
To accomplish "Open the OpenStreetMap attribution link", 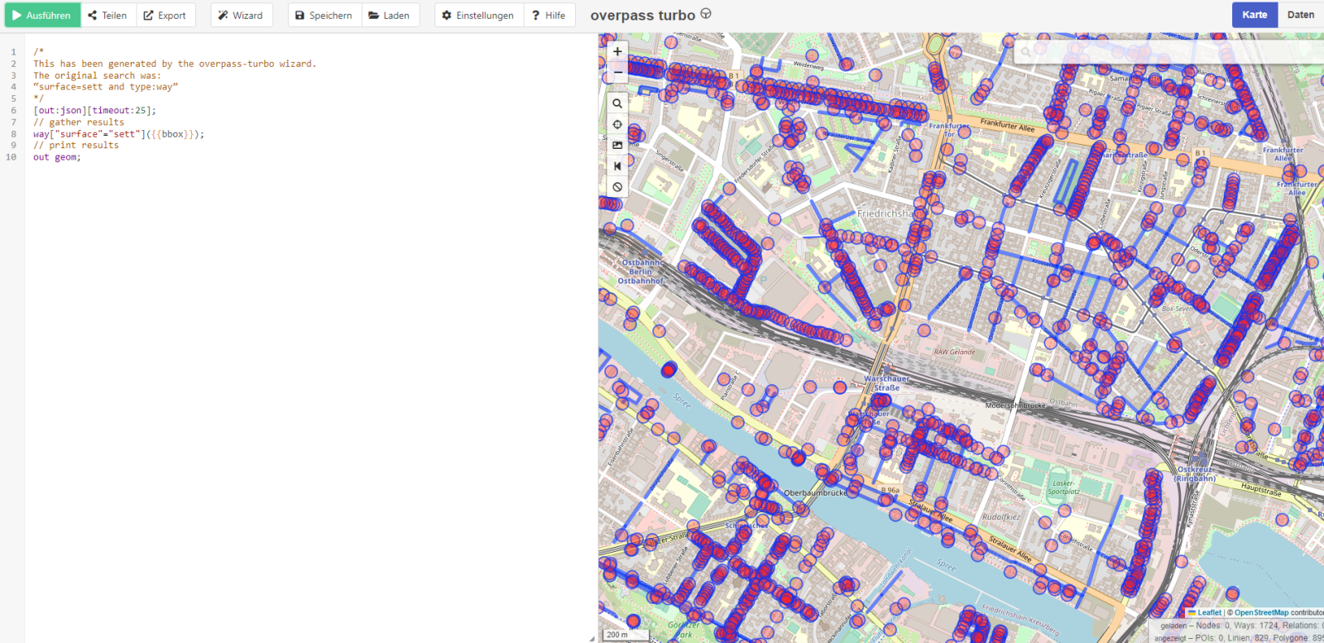I will pyautogui.click(x=1261, y=613).
